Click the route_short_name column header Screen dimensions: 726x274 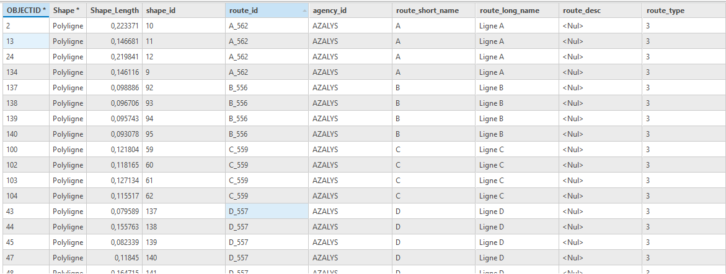434,10
